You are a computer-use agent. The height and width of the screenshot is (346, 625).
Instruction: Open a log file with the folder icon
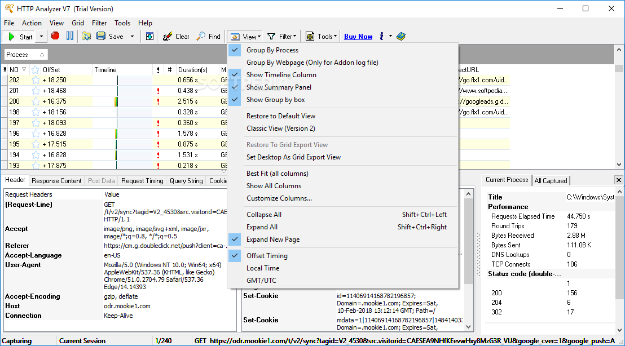click(x=86, y=36)
